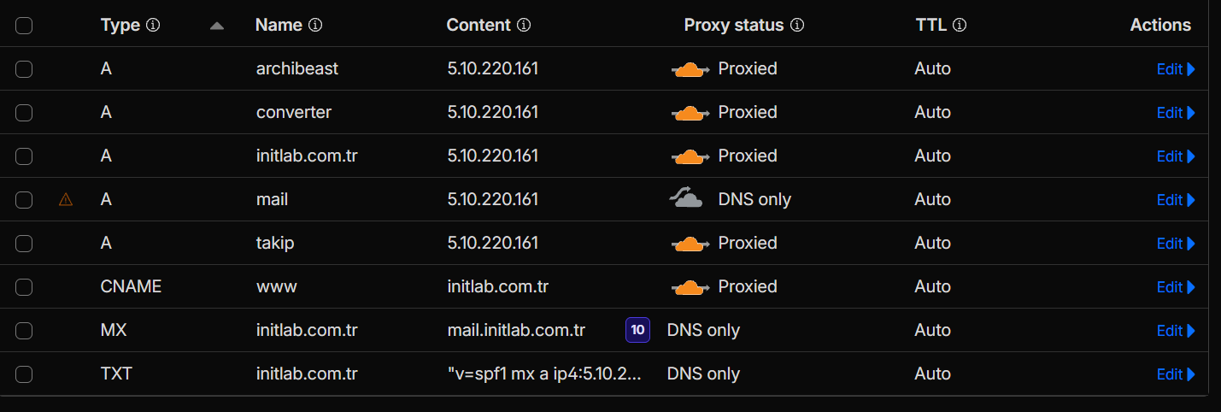Toggle the select-all checkbox in header
Screen dimensions: 1221x412
[x=24, y=26]
